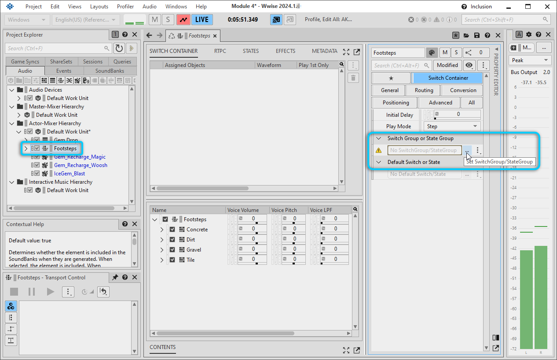Switch to the EFFECTS tab
Image resolution: width=557 pixels, height=360 pixels.
coord(286,51)
